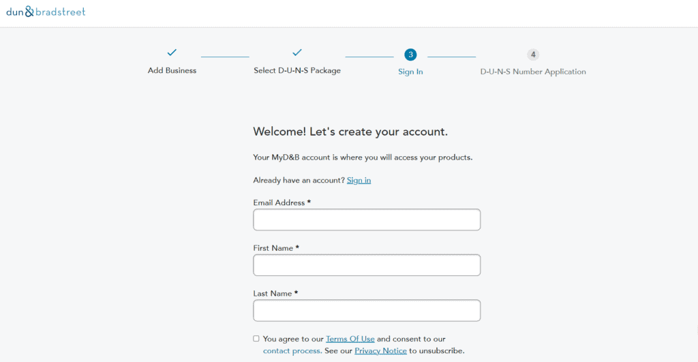
Task: Select the "First Name *" label
Action: coord(276,248)
